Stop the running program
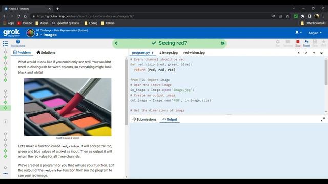The height and width of the screenshot is (184, 328). (298, 43)
